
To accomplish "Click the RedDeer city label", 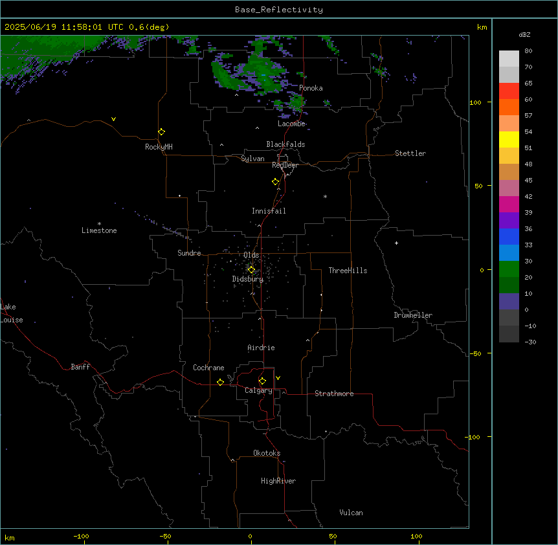I will click(285, 165).
